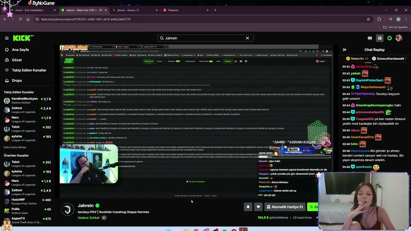Open the Tüm Yer İşaretleri bookmarks folder
411x231 pixels.
(395, 27)
